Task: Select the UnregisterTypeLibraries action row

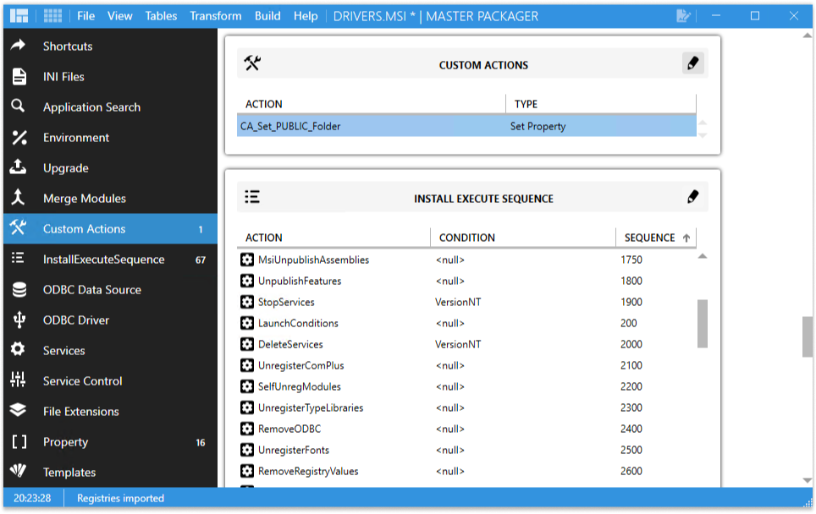Action: point(466,407)
